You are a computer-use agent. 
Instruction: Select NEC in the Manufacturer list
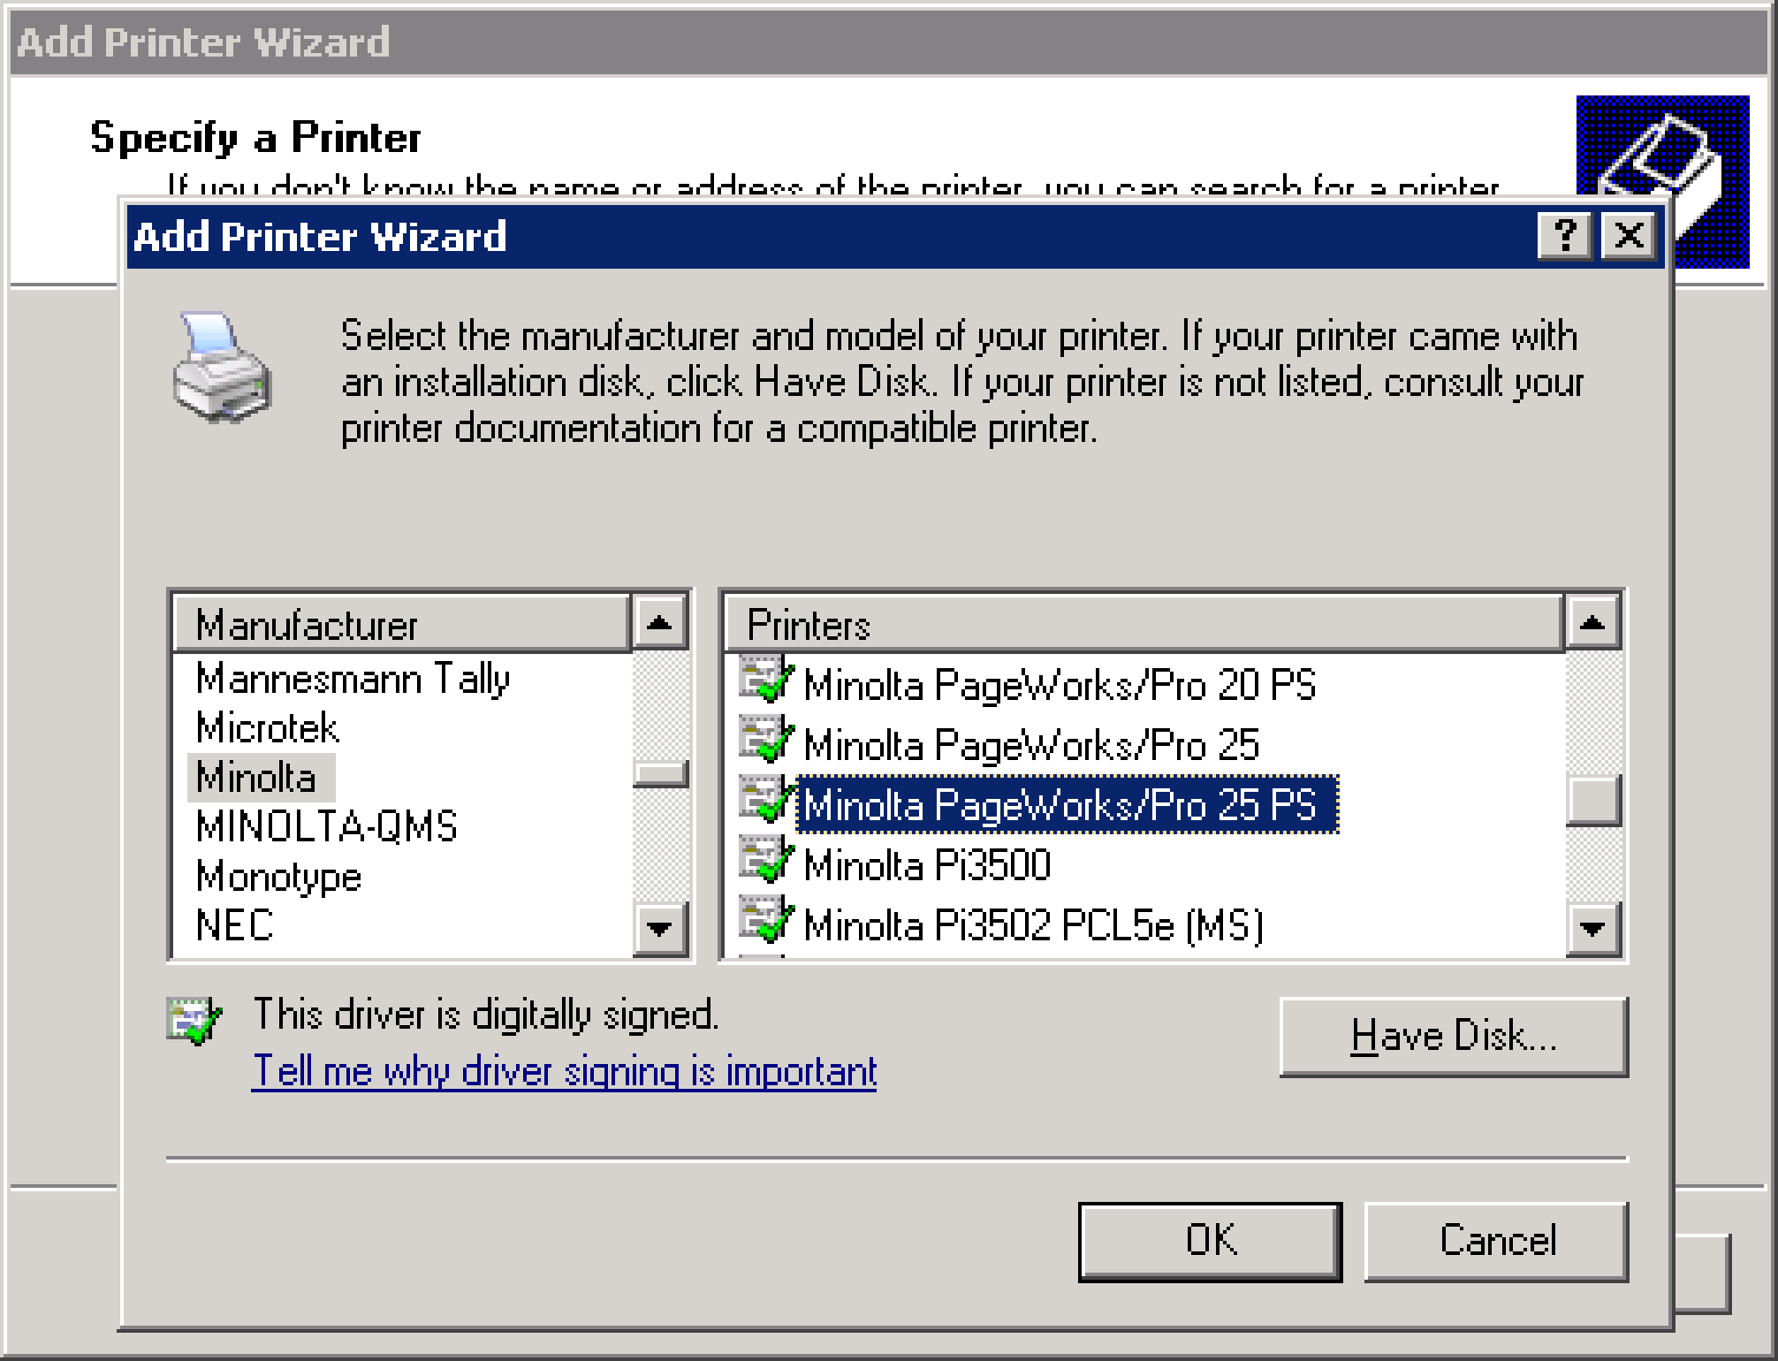[234, 926]
